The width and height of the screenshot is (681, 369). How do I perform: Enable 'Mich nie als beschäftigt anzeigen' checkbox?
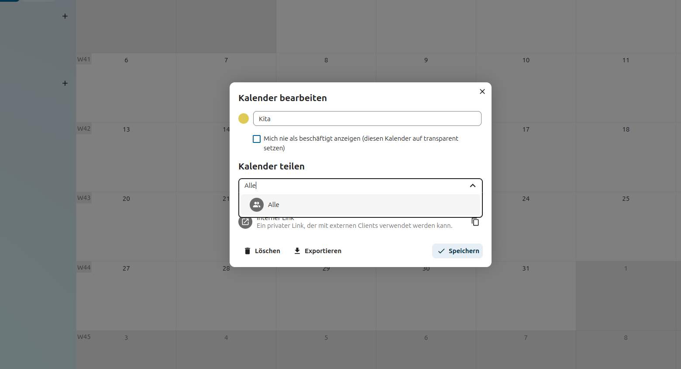point(257,139)
